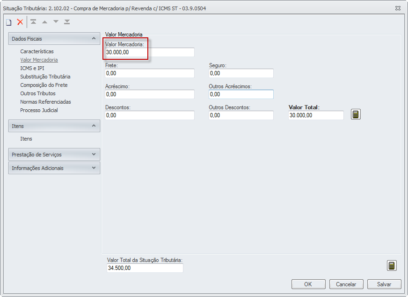Collapse the Dados Fiscais section

pos(94,38)
